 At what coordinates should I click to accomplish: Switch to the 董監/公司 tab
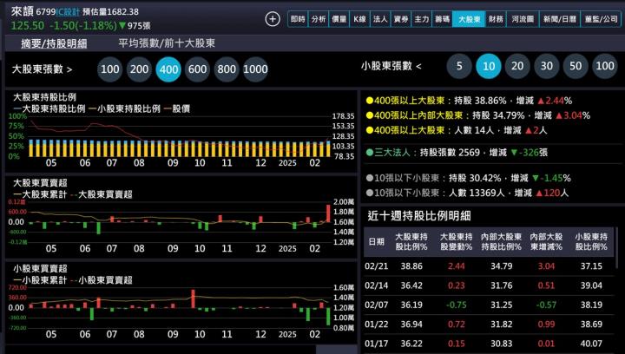601,19
